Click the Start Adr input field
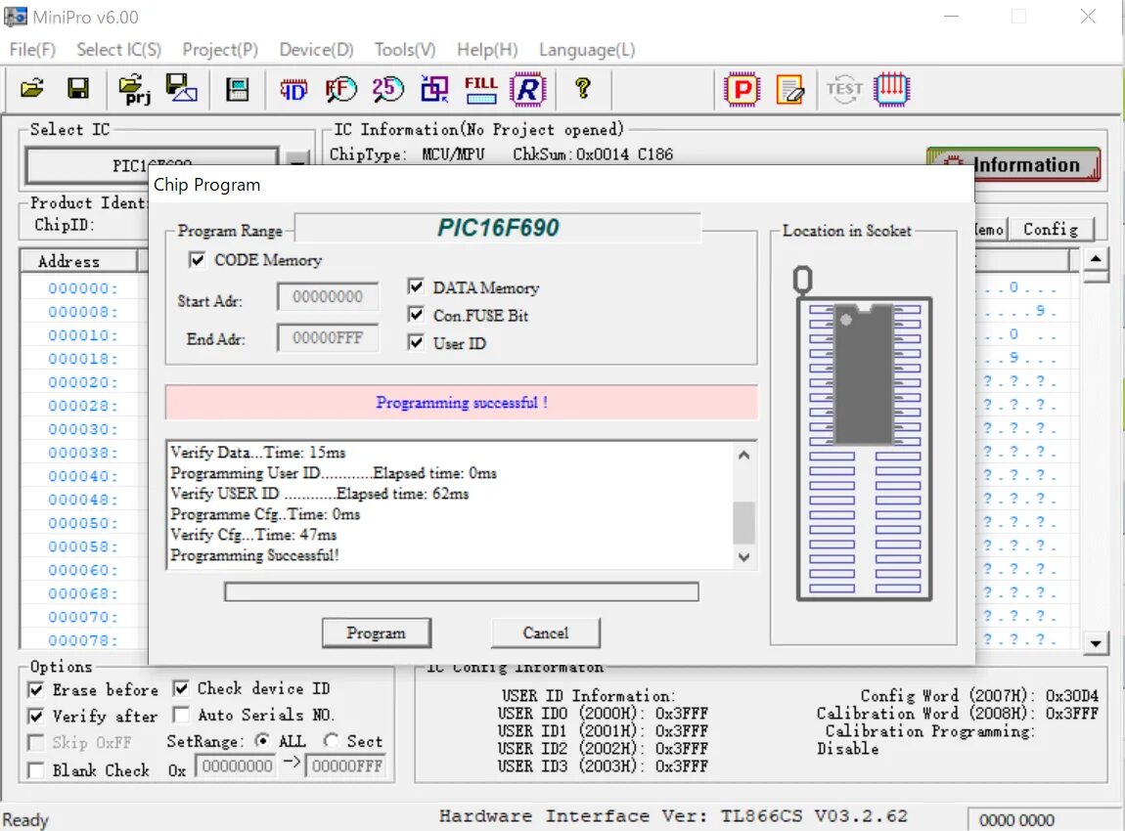1125x831 pixels. click(328, 296)
